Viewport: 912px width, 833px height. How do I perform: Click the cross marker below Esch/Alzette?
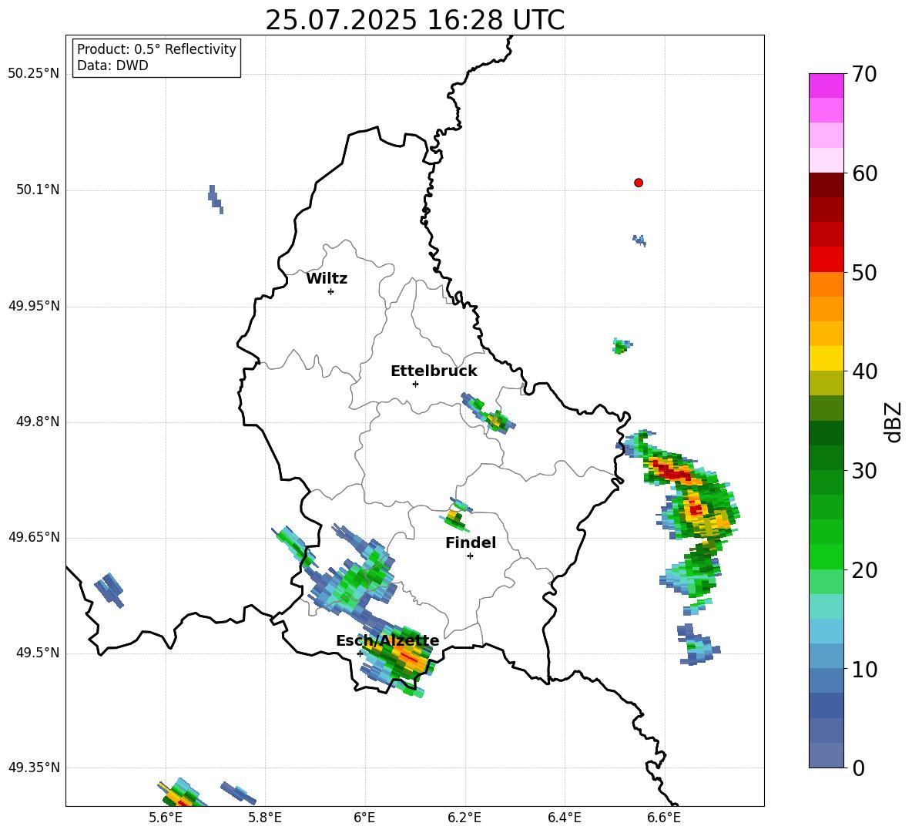click(360, 653)
